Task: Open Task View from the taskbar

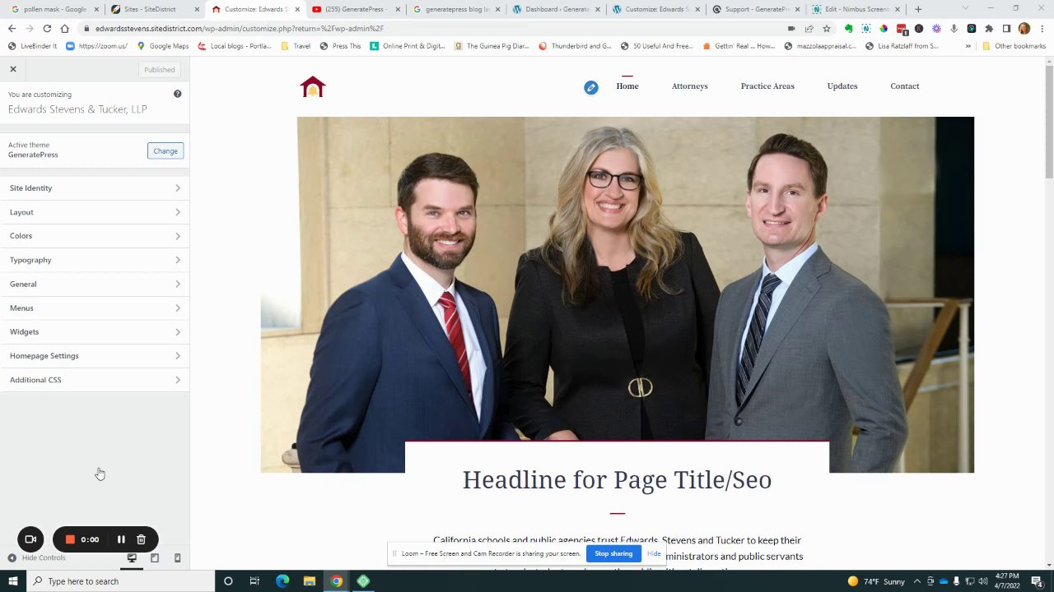Action: 254,581
